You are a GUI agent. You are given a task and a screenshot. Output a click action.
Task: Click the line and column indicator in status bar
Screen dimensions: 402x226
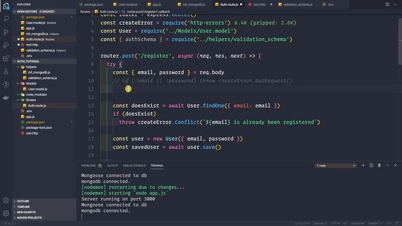click(302, 223)
